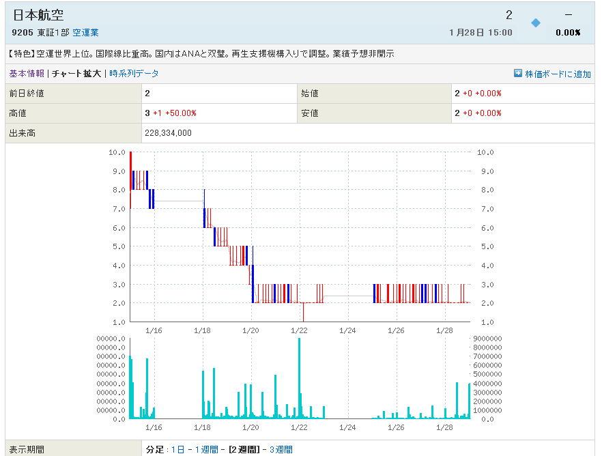Click the 日本航空 company name heading
Screen dimensions: 602x456
point(39,15)
